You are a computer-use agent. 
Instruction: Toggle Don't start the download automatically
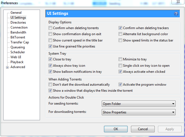pyautogui.click(x=50, y=85)
